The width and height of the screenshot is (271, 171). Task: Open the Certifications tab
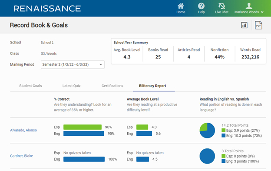(x=112, y=86)
